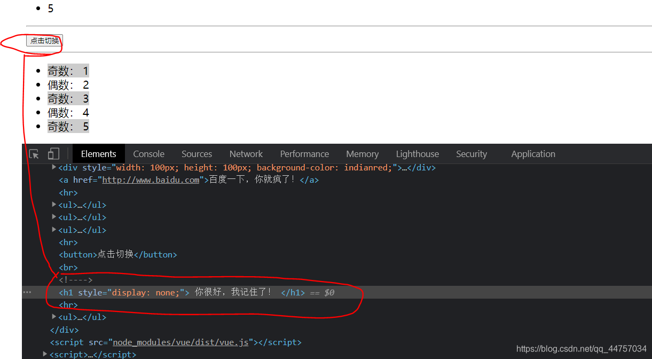The width and height of the screenshot is (652, 359).
Task: Switch to the Elements tab
Action: pyautogui.click(x=99, y=154)
